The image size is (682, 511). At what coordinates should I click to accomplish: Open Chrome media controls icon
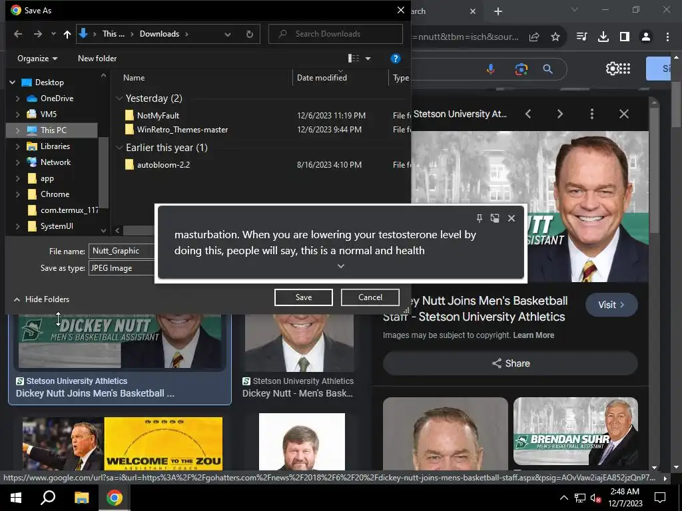pos(581,37)
